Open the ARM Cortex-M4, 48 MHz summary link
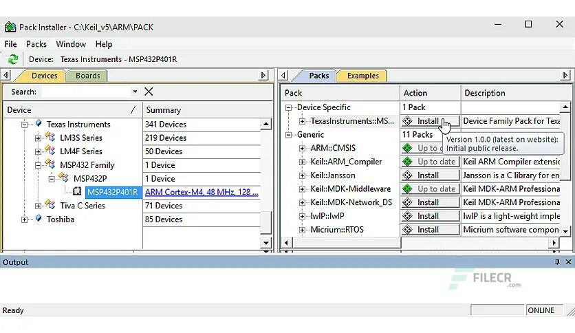Screen dimensions: 575x333 [x=202, y=192]
